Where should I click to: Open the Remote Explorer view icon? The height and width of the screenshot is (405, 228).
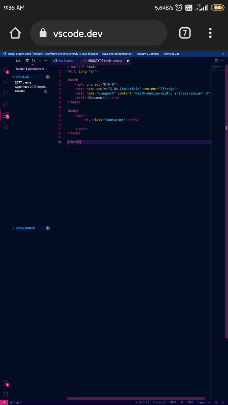(x=5, y=126)
